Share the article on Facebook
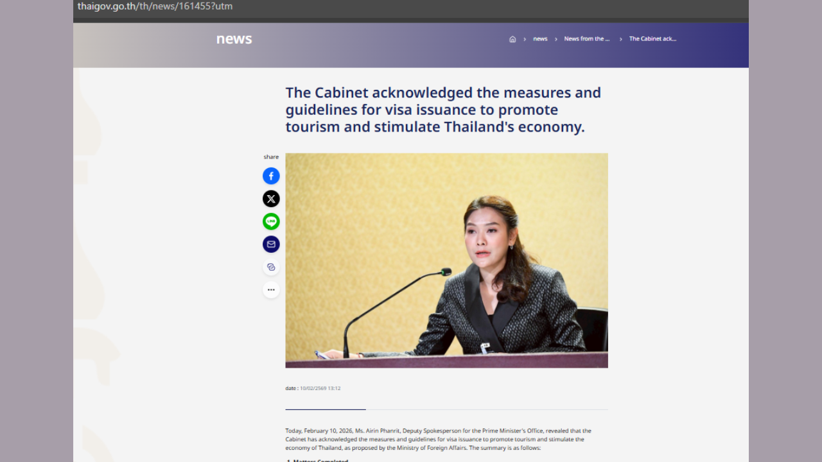Image resolution: width=822 pixels, height=462 pixels. coord(271,176)
